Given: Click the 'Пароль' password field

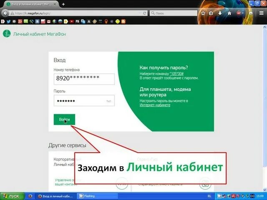Looking at the screenshot, I should point(84,100).
